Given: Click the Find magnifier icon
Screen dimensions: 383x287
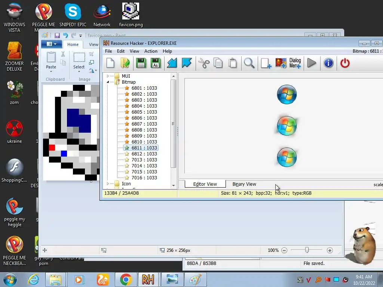Looking at the screenshot, I should 249,63.
